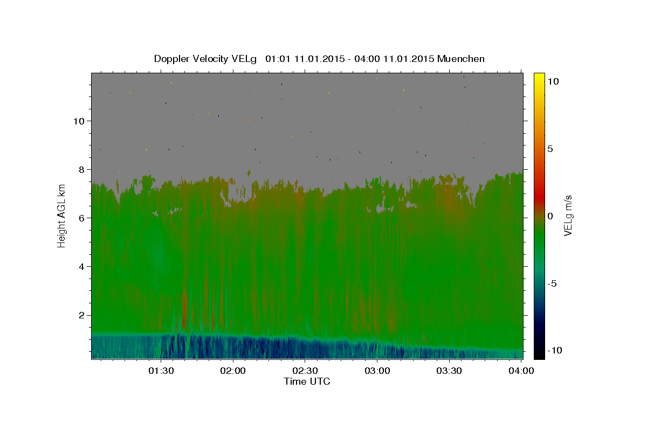647x431 pixels.
Task: Click the 03:00 time tick label
Action: point(377,371)
